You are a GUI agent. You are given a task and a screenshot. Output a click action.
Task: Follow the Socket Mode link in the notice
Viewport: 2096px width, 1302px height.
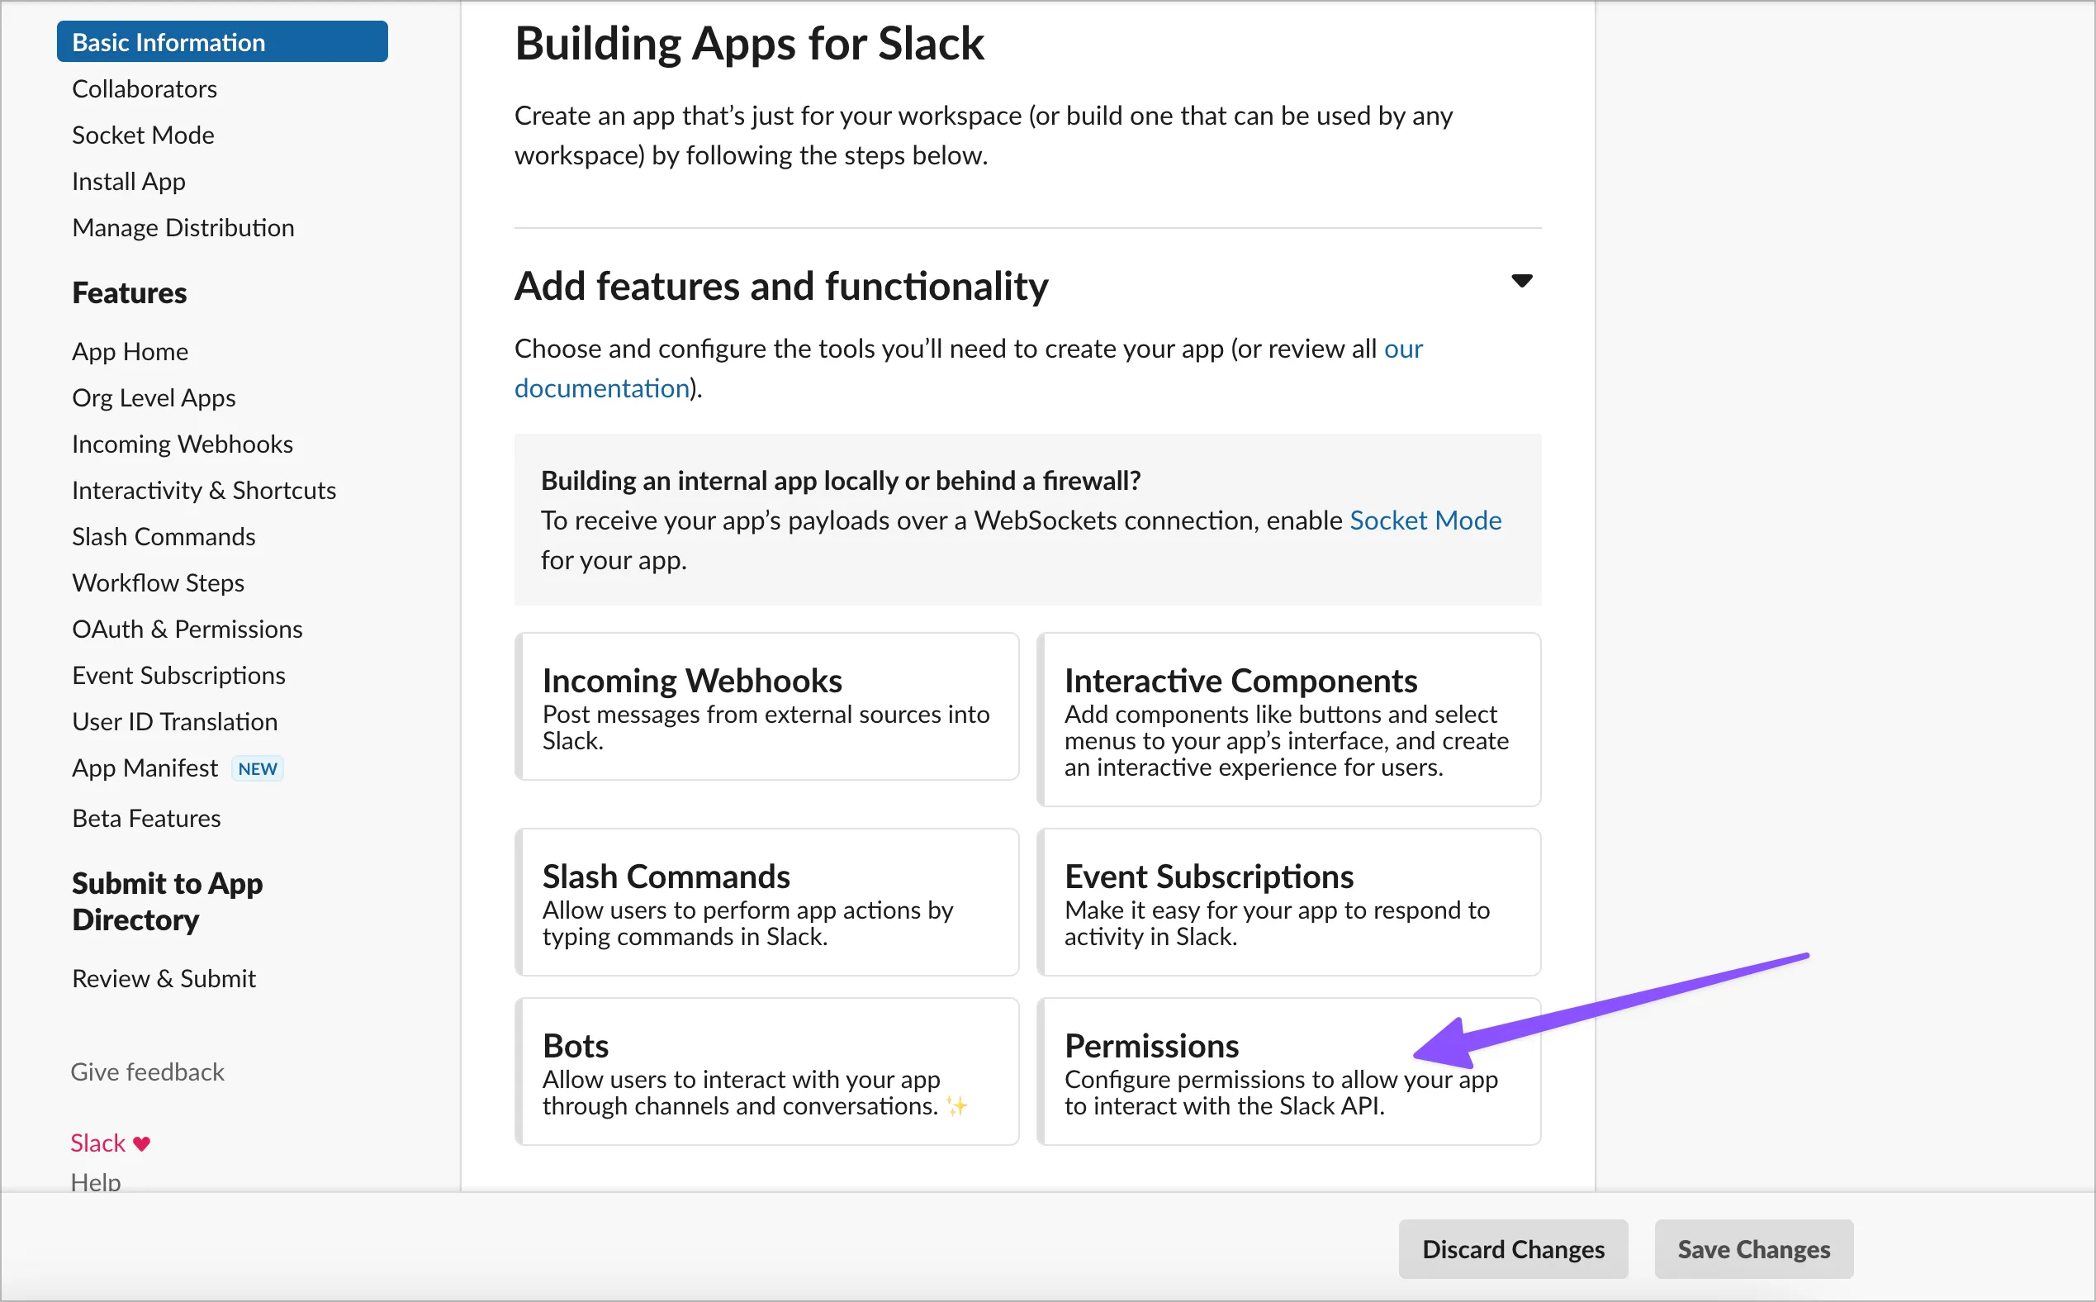point(1425,520)
